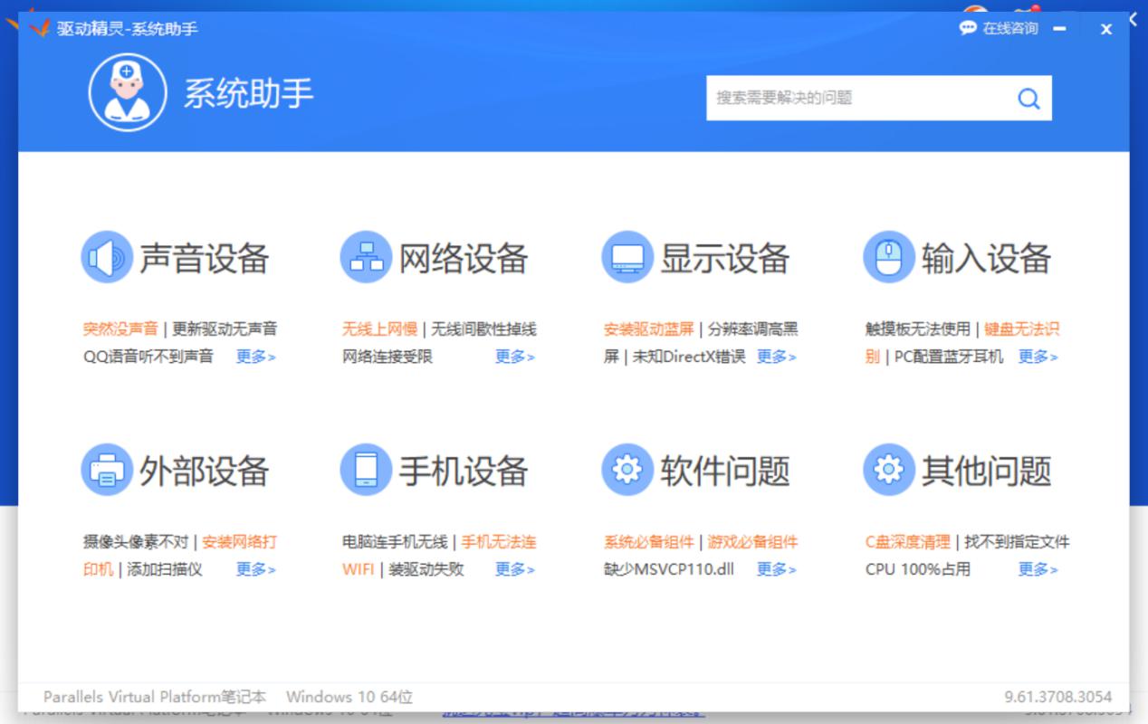Expand 更多 under sound devices
Image resolution: width=1148 pixels, height=724 pixels.
(x=255, y=357)
